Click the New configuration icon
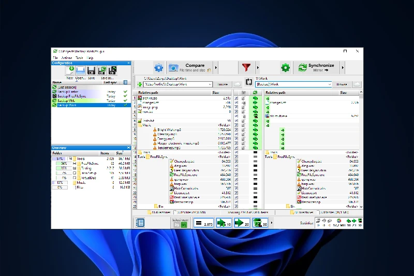The height and width of the screenshot is (276, 414). 69,71
